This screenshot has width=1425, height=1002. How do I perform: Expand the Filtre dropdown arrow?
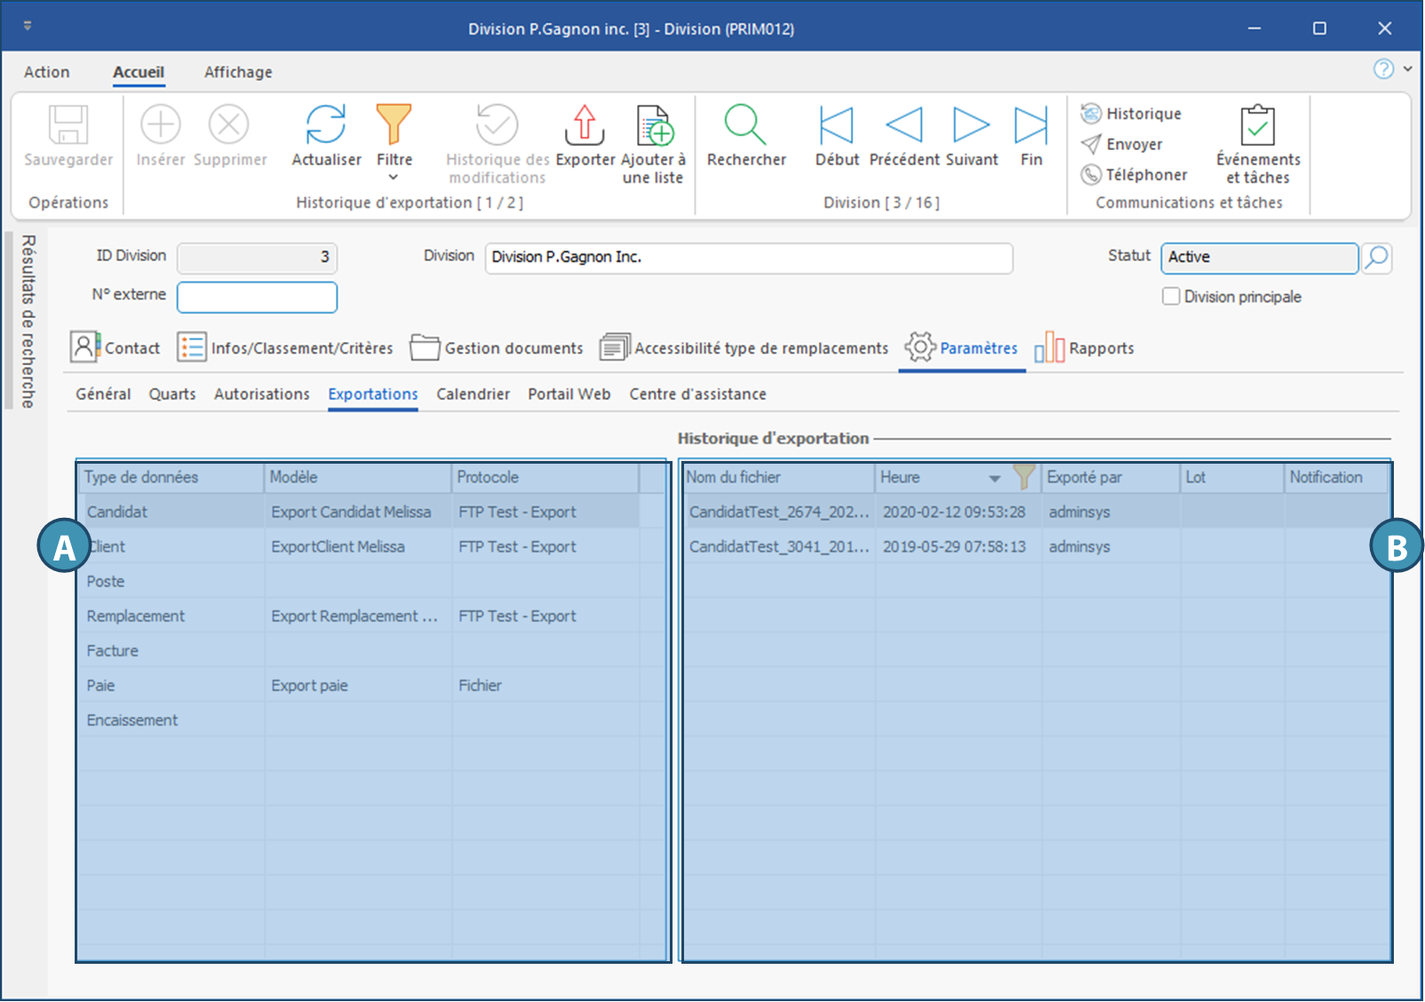pos(394,178)
